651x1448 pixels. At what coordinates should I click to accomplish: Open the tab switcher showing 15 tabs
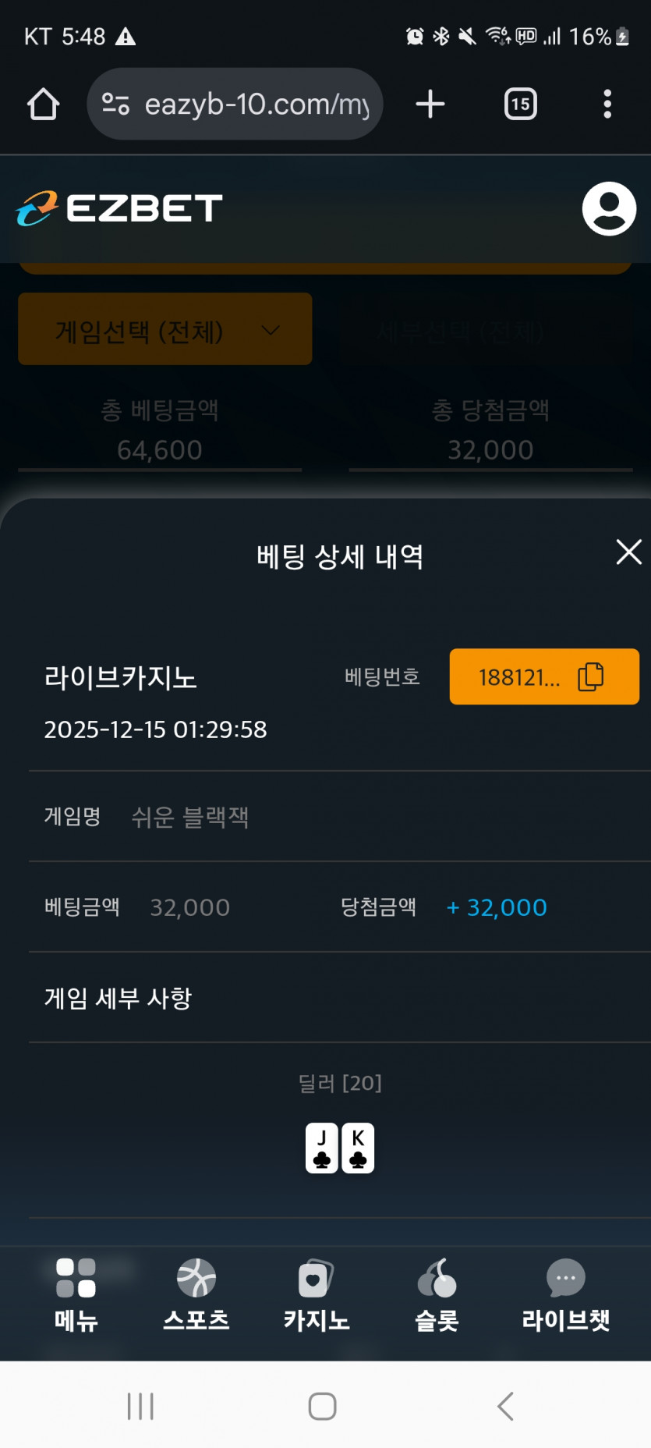coord(520,104)
